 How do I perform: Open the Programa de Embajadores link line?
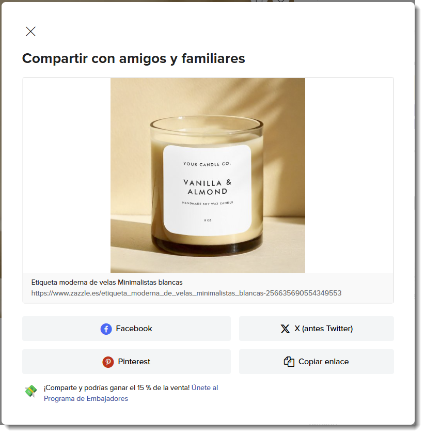(86, 399)
